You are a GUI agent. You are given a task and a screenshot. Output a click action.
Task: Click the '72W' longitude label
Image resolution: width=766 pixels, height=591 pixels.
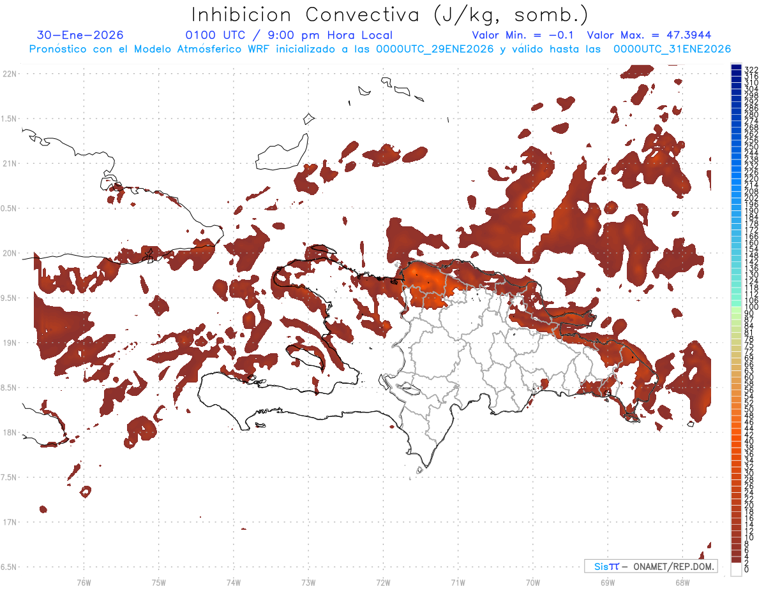tap(383, 582)
